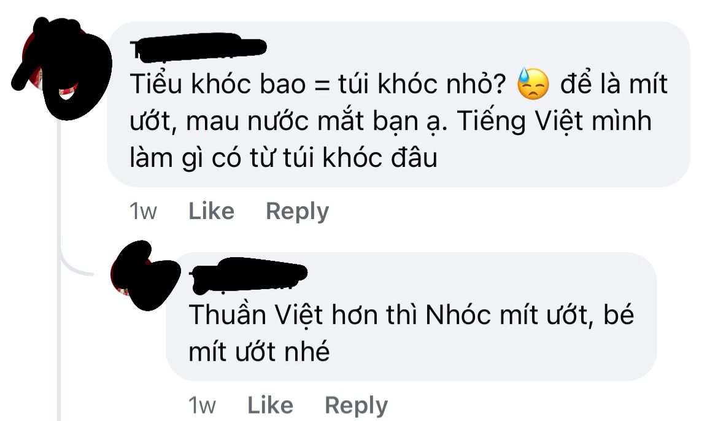The image size is (718, 421).
Task: Click the text "Tiểu khóc bao = túi khóc nhỏ?"
Action: pyautogui.click(x=318, y=84)
